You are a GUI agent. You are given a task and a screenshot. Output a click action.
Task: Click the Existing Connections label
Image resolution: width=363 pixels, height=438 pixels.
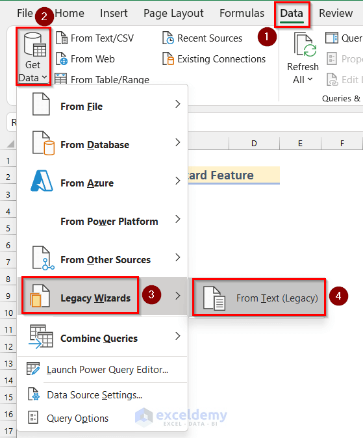[x=221, y=59]
